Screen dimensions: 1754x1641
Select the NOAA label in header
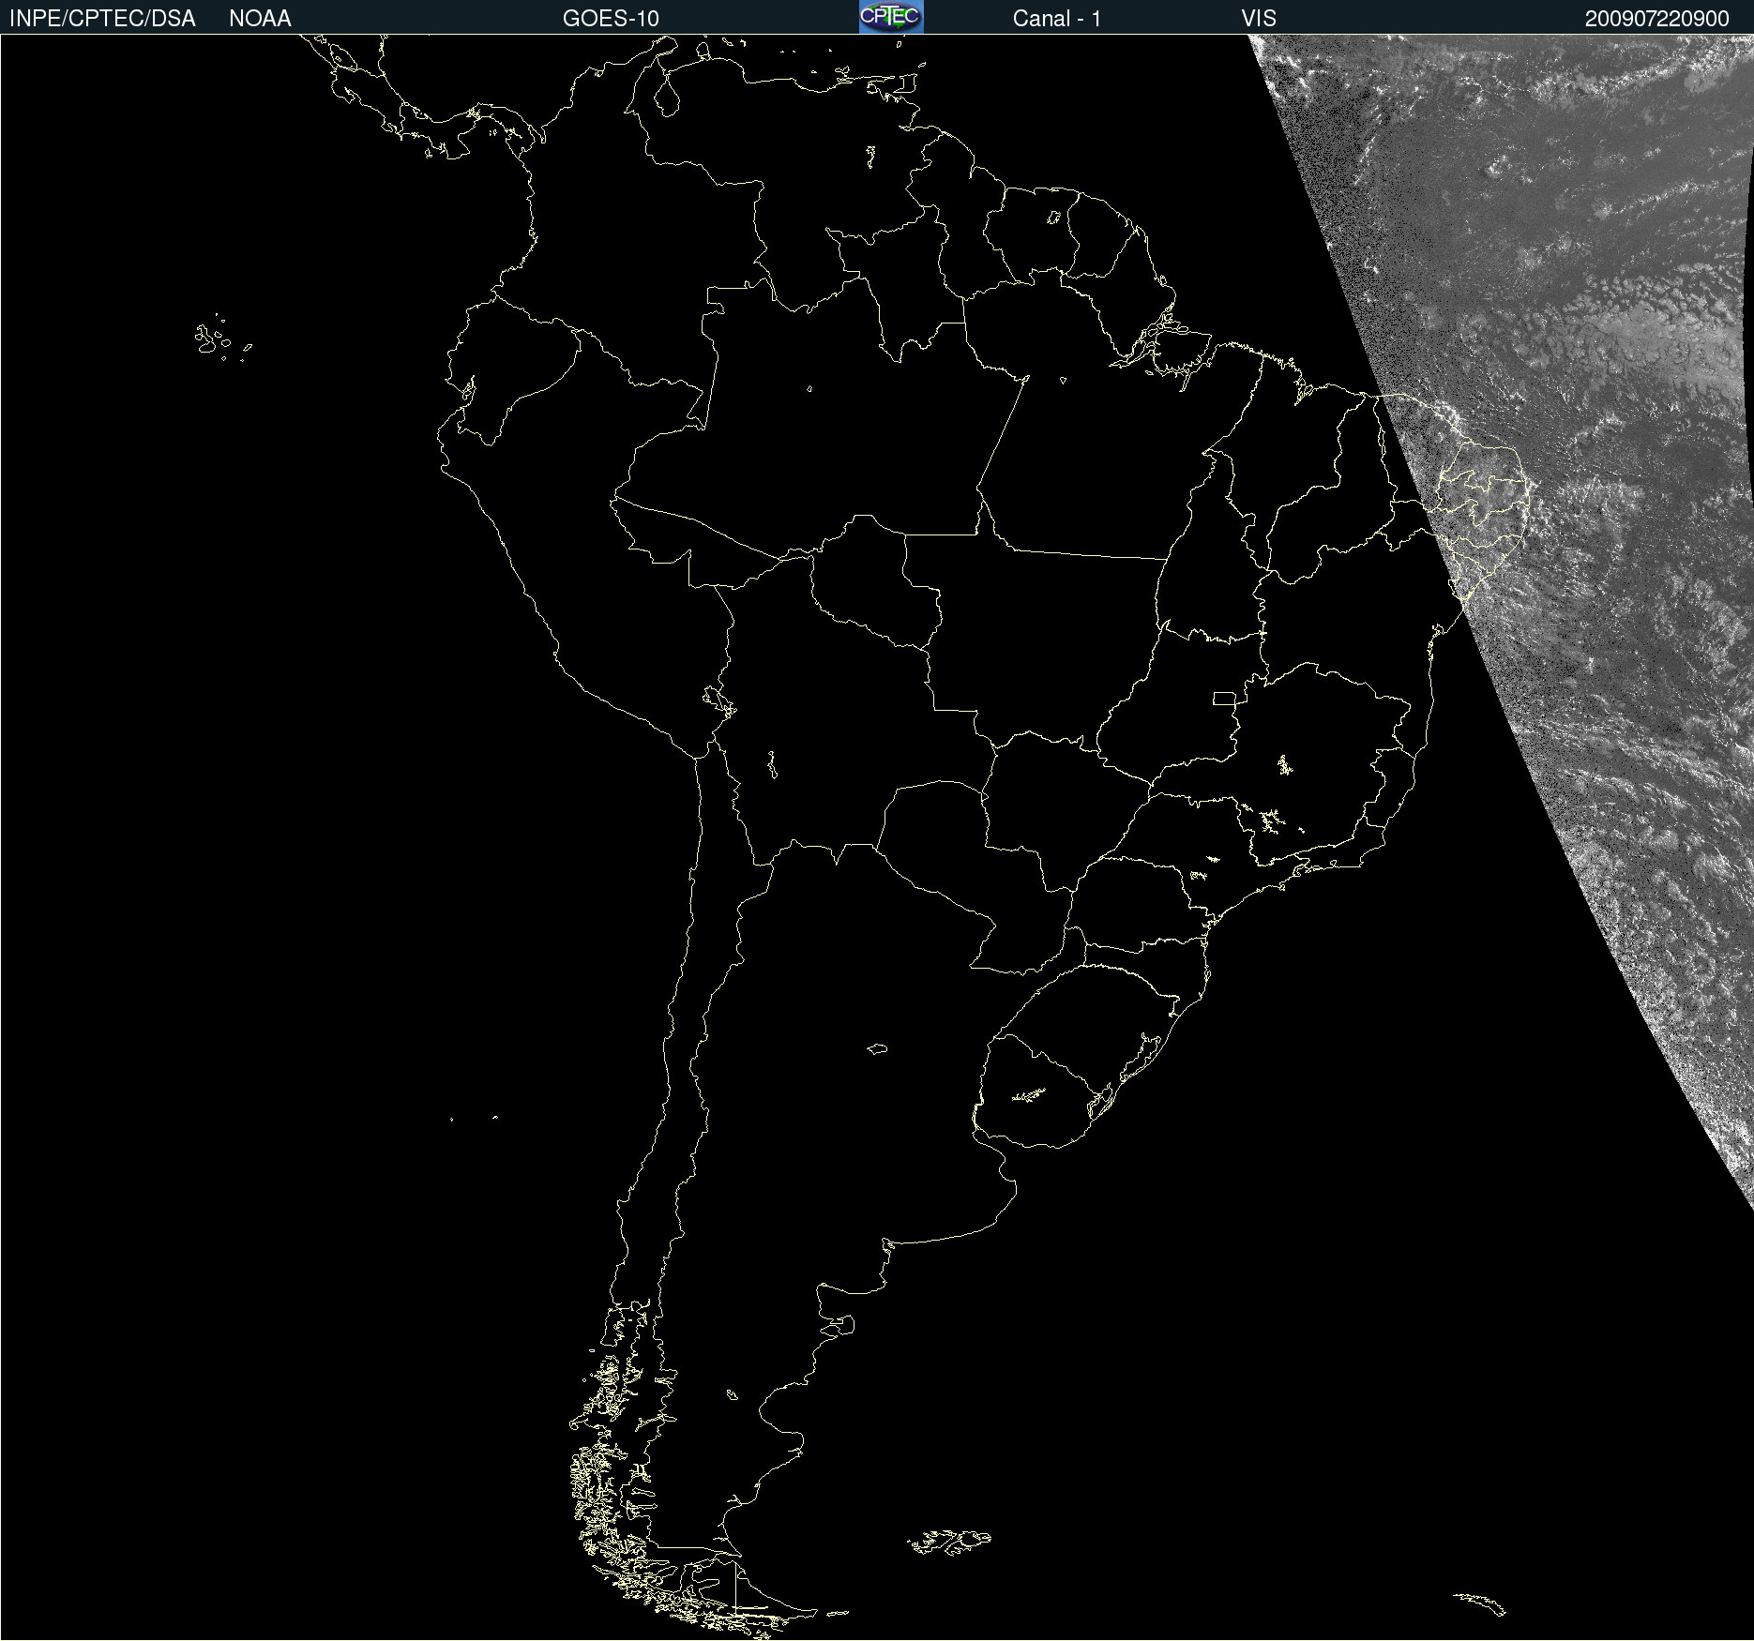(260, 19)
